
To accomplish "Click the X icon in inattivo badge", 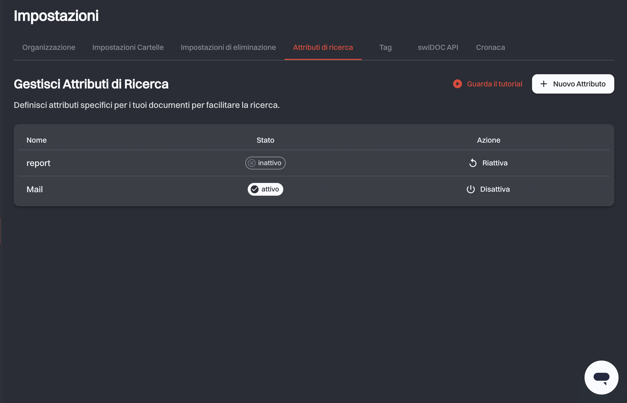I will coord(252,163).
